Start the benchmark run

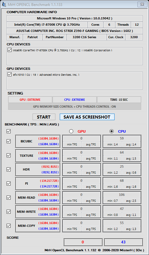pos(44,117)
